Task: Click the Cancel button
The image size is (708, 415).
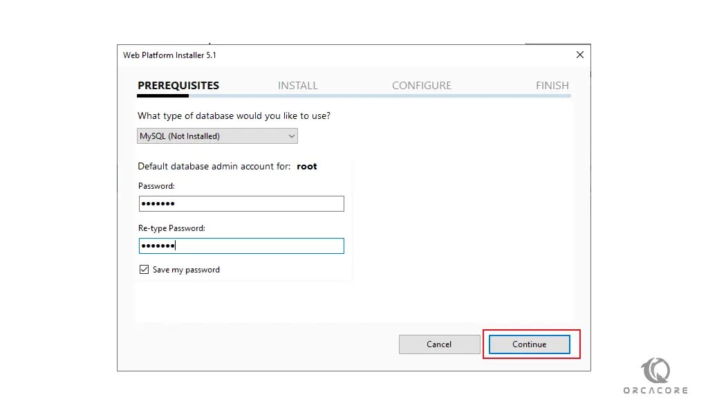Action: click(x=439, y=344)
